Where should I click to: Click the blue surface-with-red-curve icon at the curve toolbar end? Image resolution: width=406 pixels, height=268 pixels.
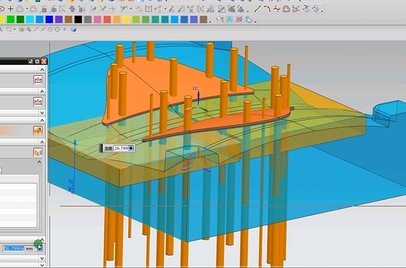316,9
